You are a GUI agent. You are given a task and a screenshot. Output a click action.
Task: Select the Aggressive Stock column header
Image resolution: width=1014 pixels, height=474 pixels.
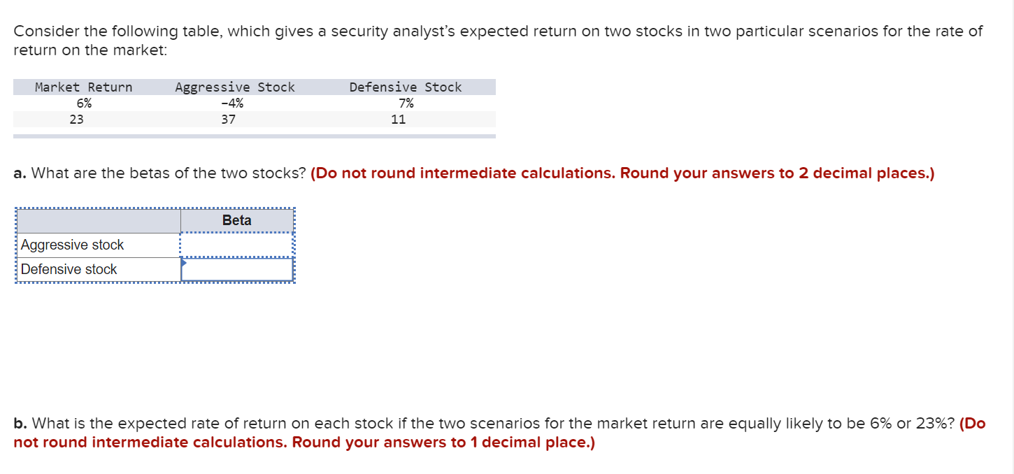click(234, 87)
